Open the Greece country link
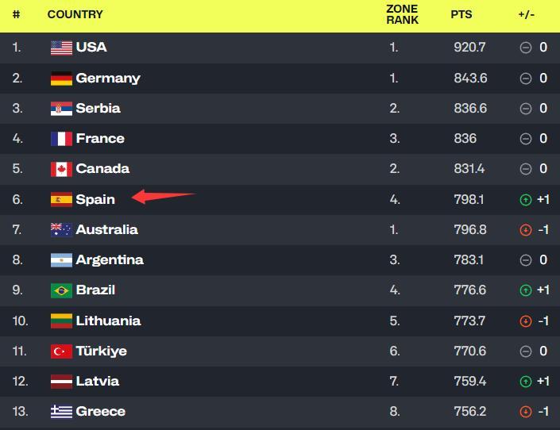 click(x=100, y=412)
